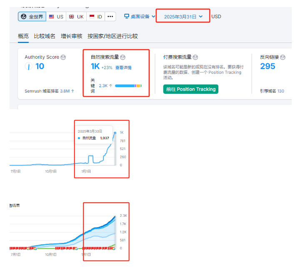The image size is (303, 268).
Task: Expand the 桌面设备 device dropdown
Action: (x=140, y=17)
